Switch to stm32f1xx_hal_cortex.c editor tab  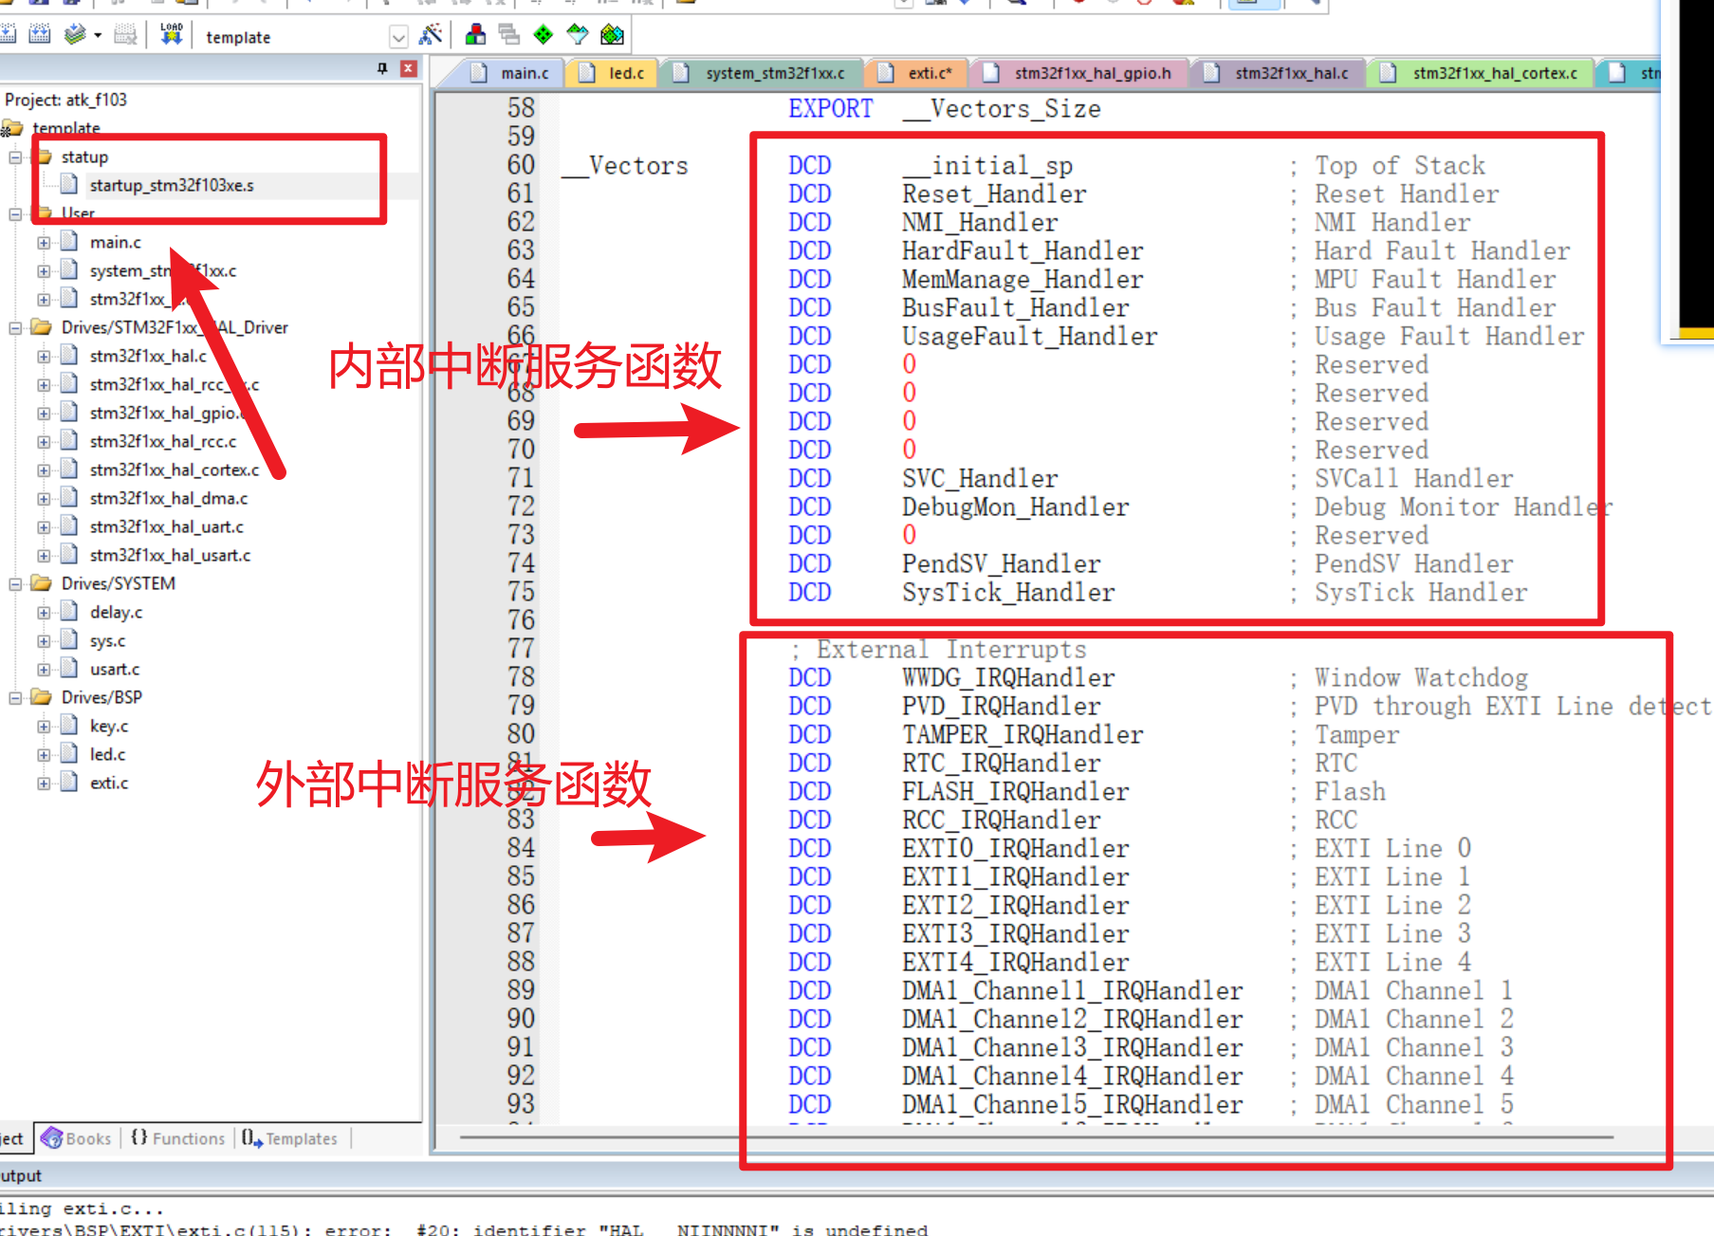click(1483, 73)
